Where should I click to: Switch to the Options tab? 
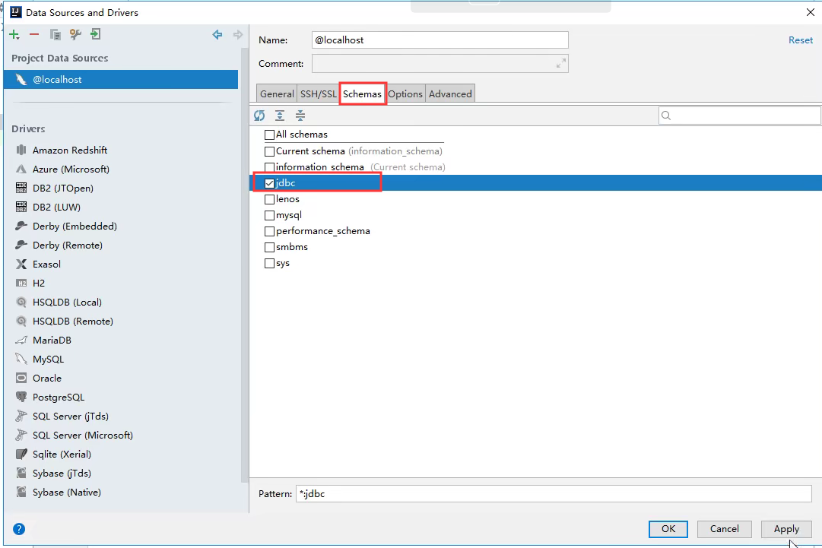tap(405, 93)
